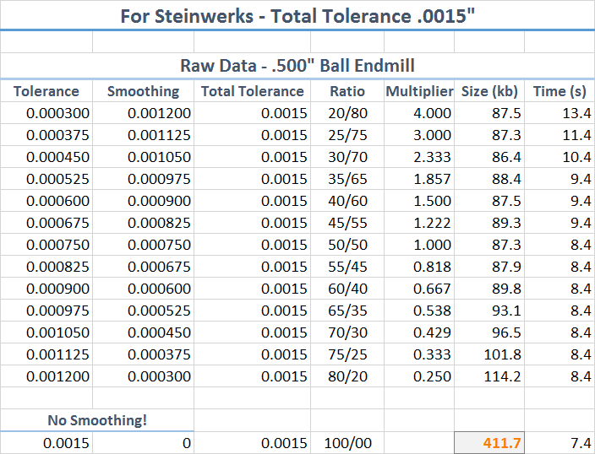Select multiplier cell 1.500
The image size is (595, 454).
tap(419, 201)
